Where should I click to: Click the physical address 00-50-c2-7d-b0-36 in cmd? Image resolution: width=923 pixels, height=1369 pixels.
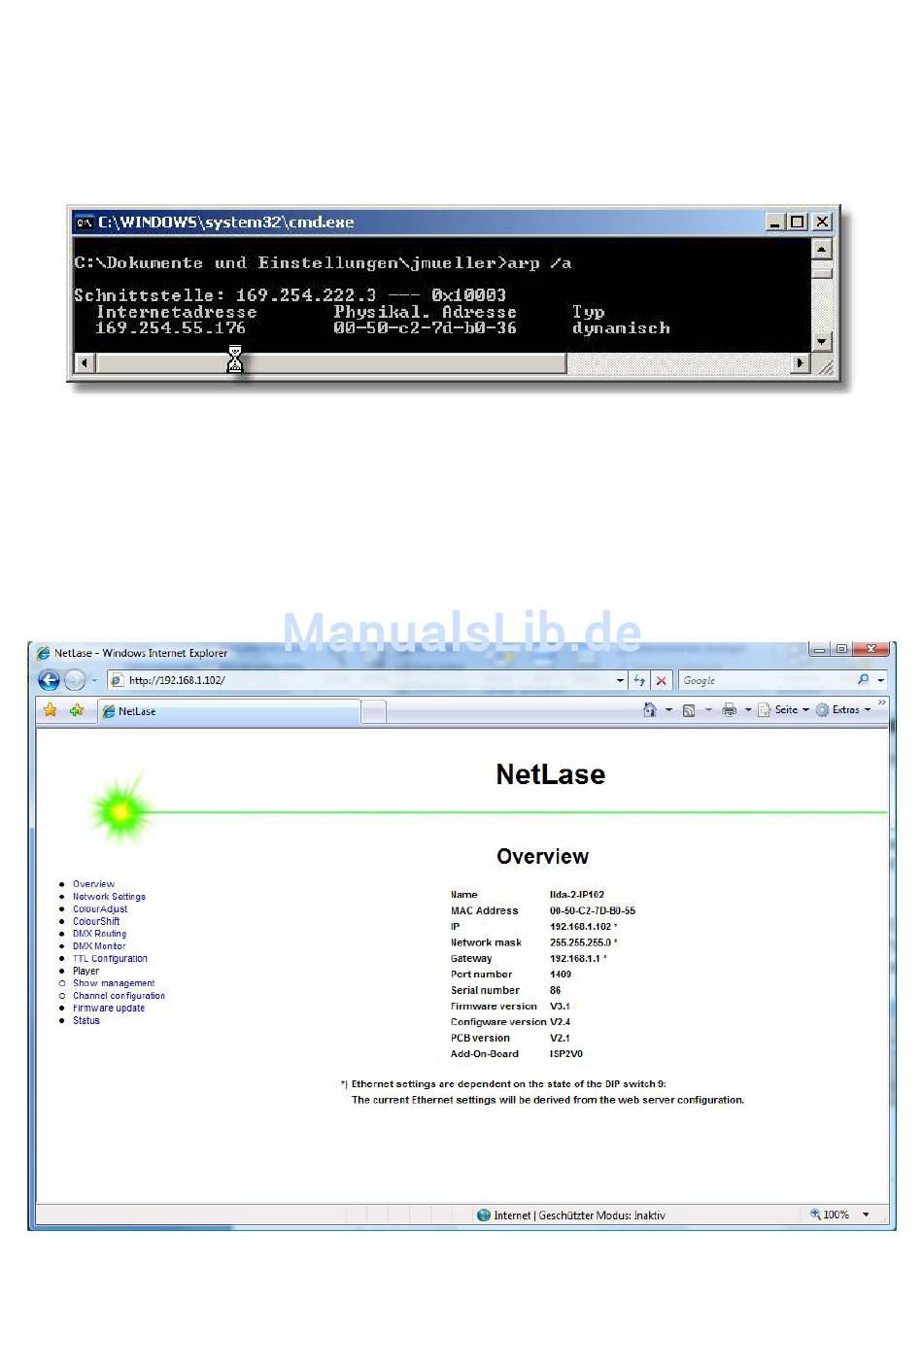425,328
